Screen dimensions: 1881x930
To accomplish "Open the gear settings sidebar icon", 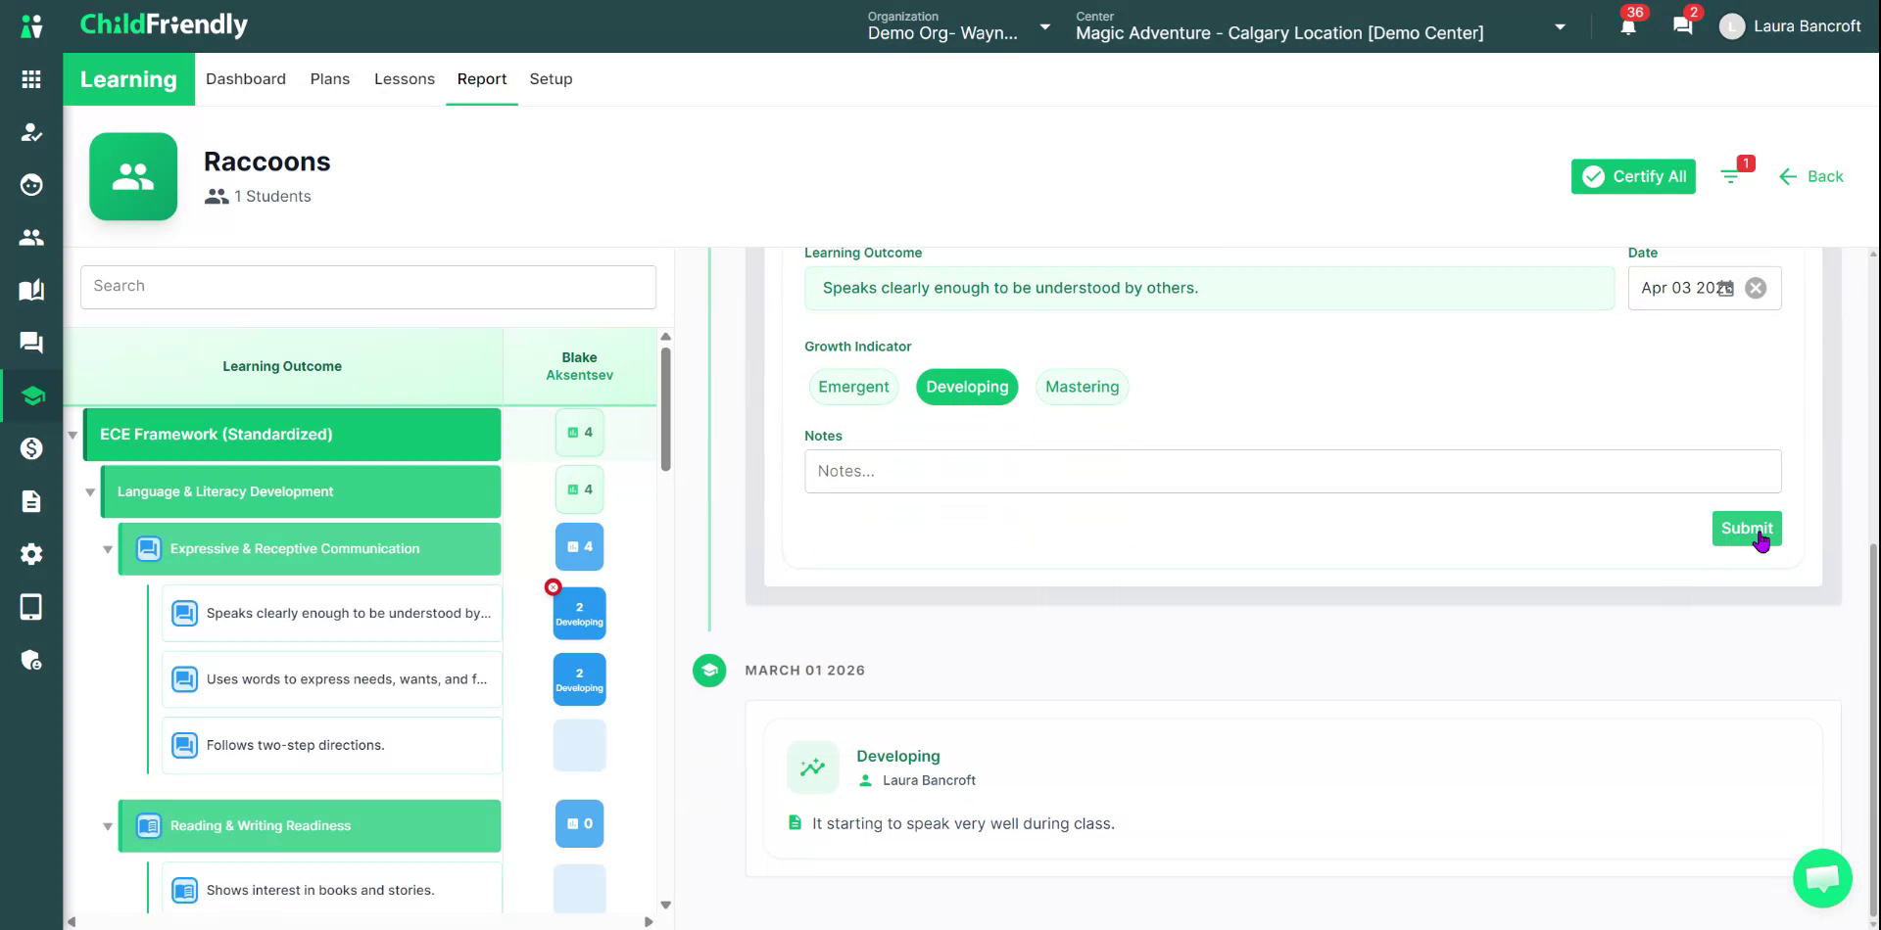I will pyautogui.click(x=31, y=554).
